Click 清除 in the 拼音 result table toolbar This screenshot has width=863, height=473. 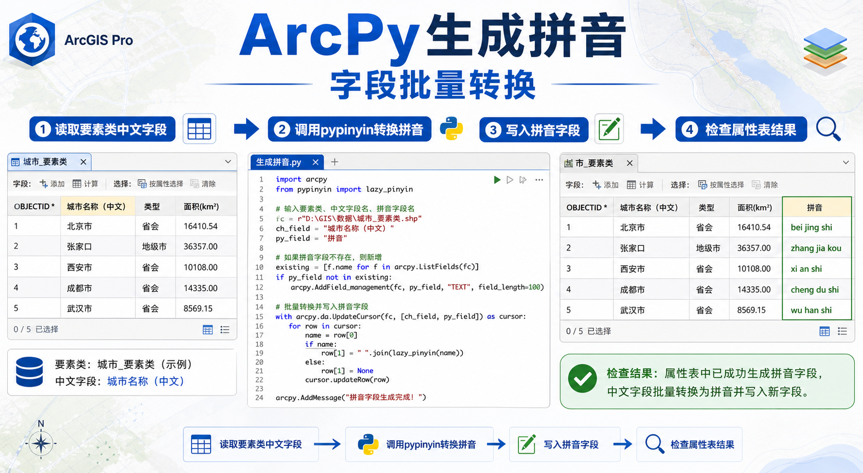click(765, 185)
